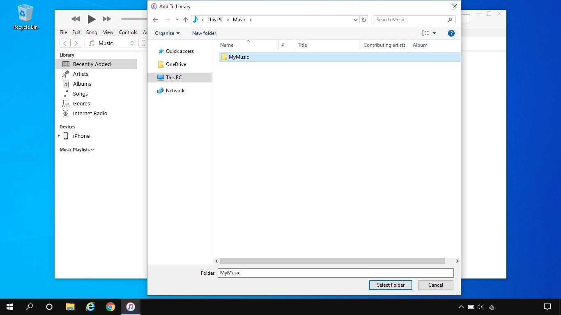This screenshot has height=315, width=561.
Task: Select Recently Added in the sidebar
Action: [x=92, y=64]
